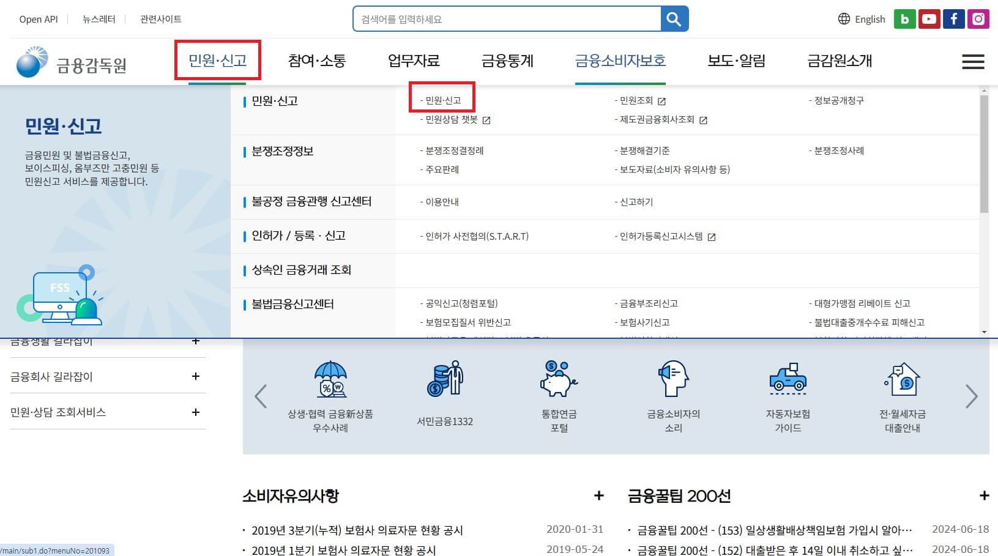Switch to the 금융소비자보호 menu
998x556 pixels.
[x=620, y=61]
